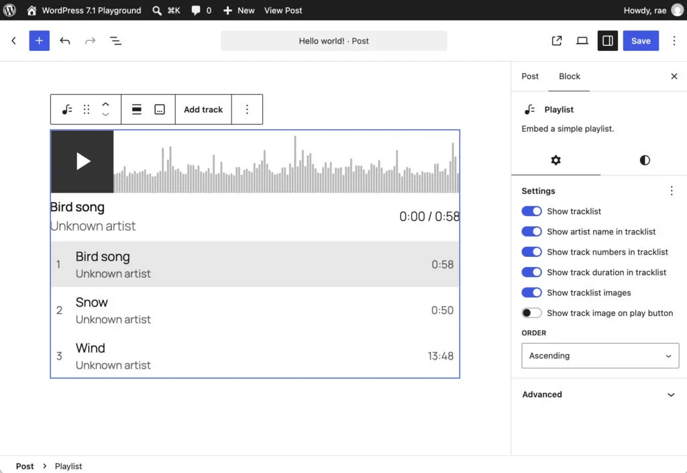Select Bird song in tracklist
This screenshot has height=473, width=687.
point(255,264)
